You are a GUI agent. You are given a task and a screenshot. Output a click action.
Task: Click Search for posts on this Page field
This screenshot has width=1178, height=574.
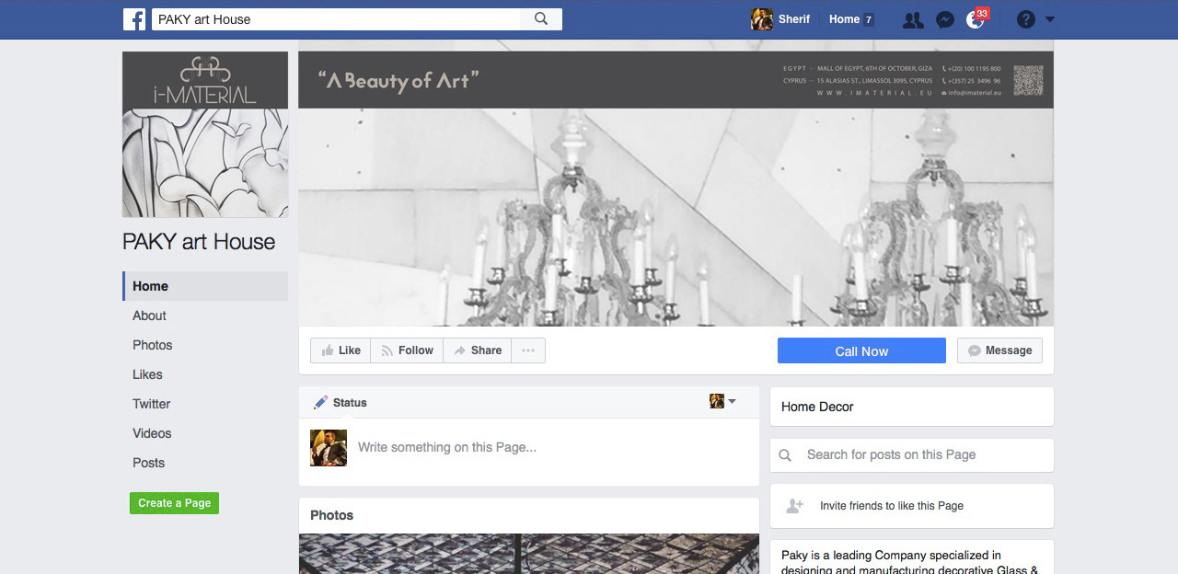click(912, 454)
